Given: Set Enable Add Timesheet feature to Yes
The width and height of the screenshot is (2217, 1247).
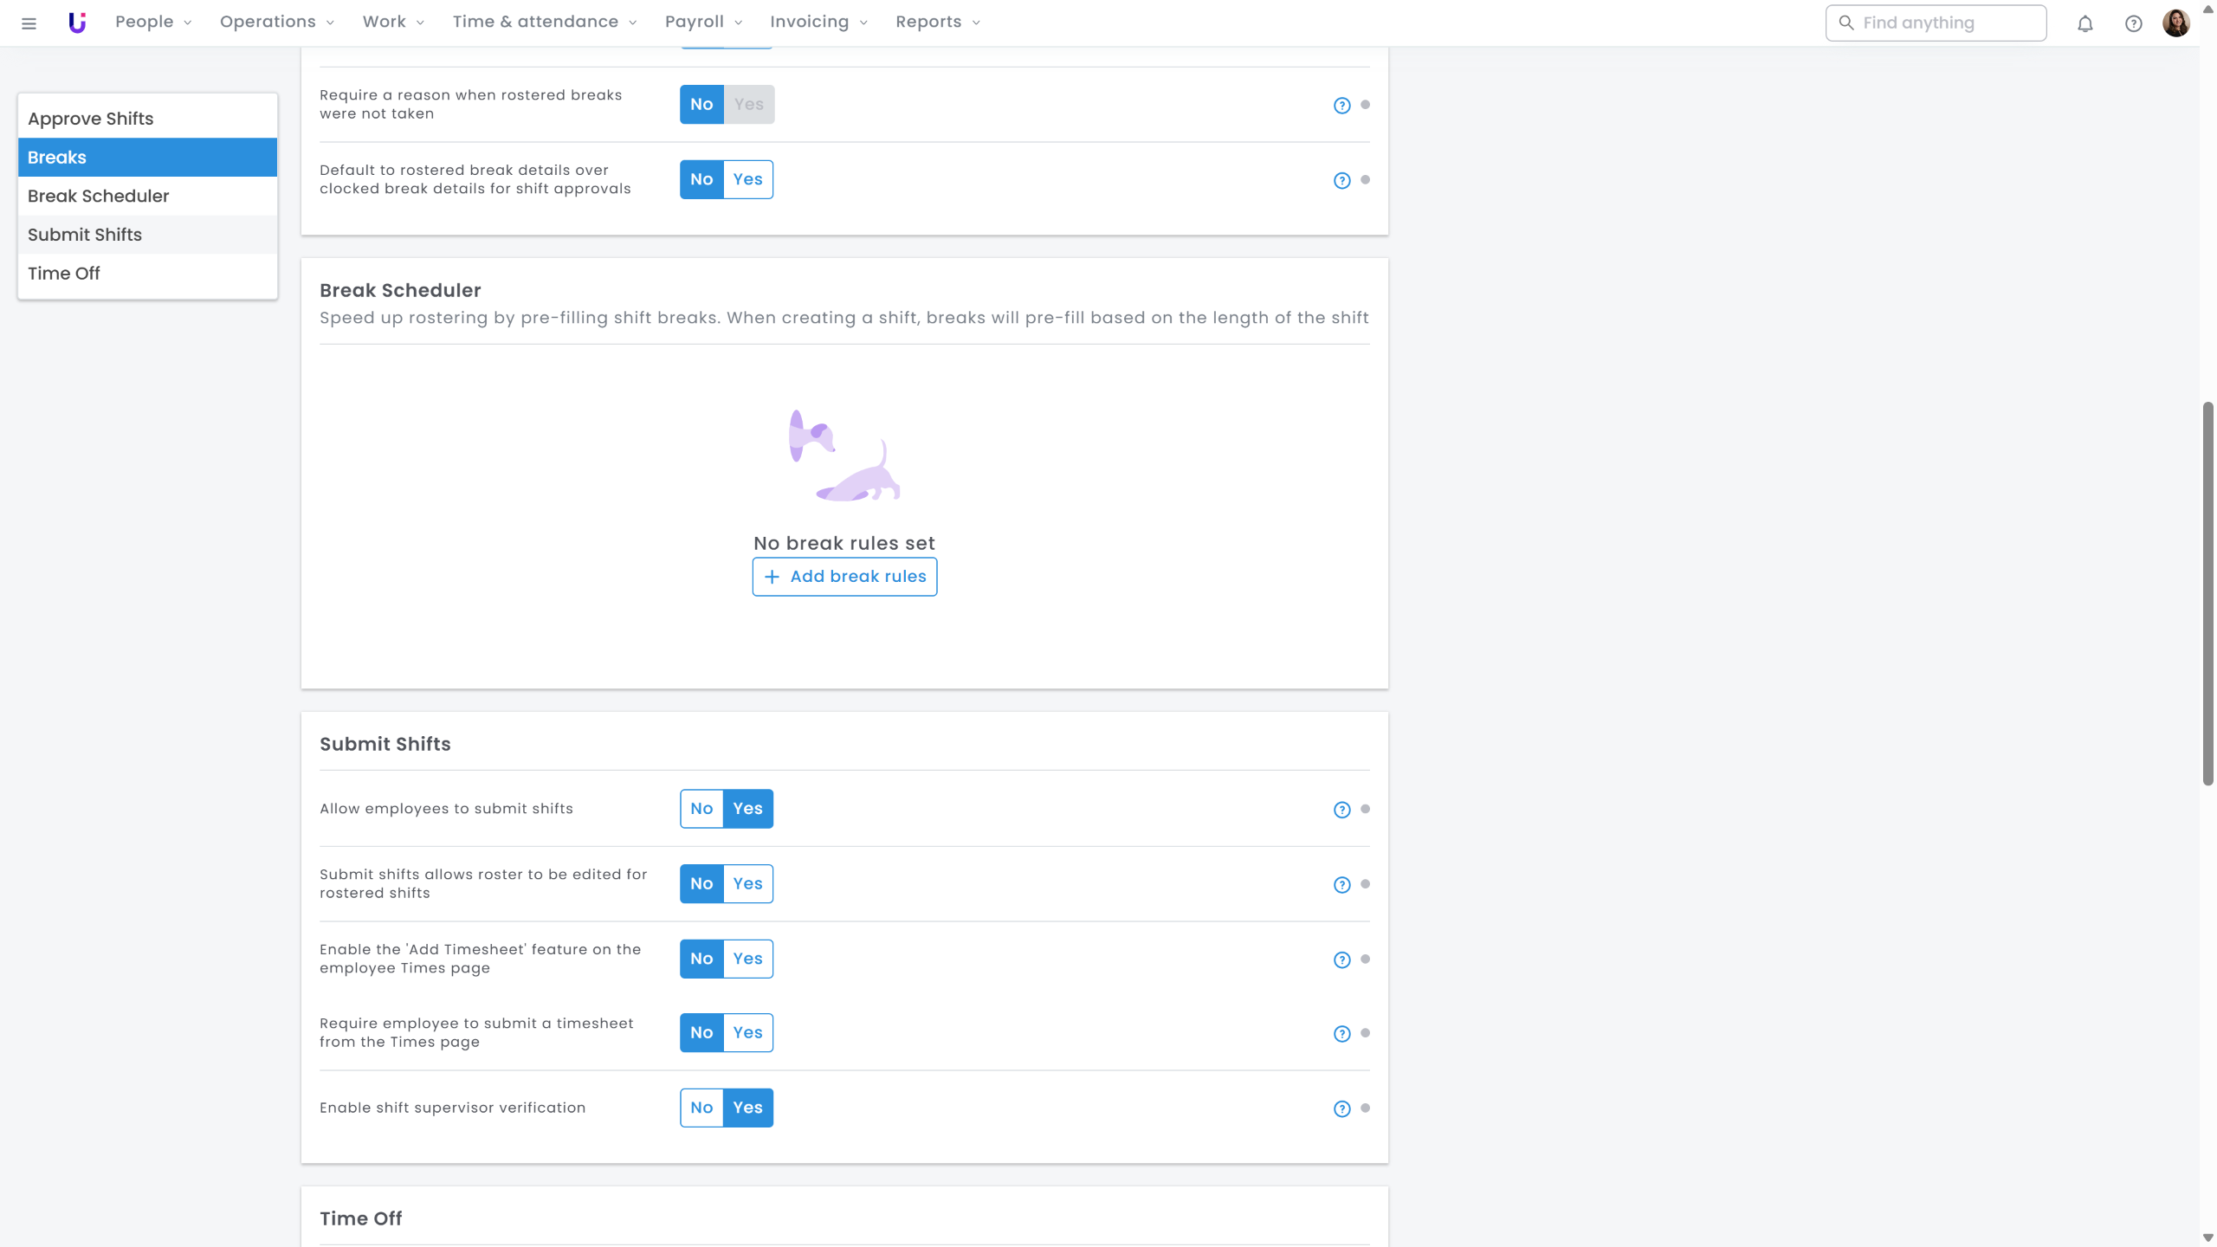Looking at the screenshot, I should (747, 959).
